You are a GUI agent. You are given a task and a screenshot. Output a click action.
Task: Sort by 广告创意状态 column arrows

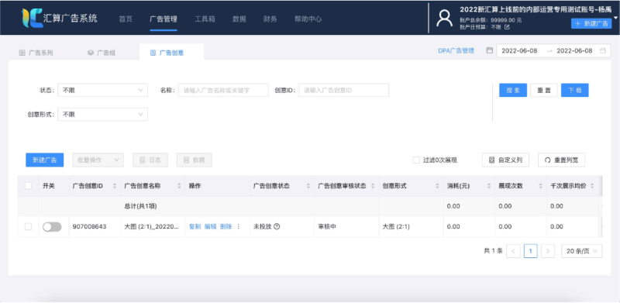pyautogui.click(x=308, y=186)
